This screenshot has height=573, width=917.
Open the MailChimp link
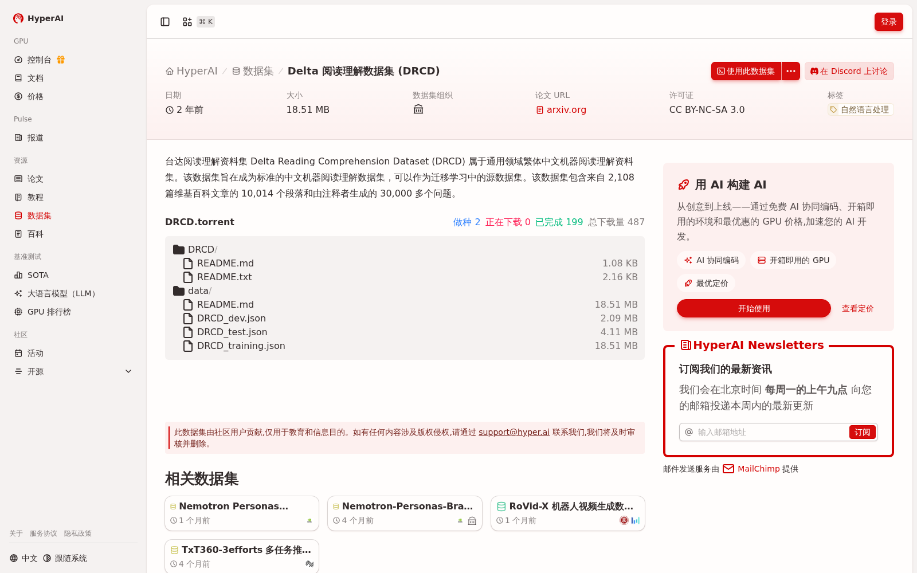pyautogui.click(x=751, y=469)
